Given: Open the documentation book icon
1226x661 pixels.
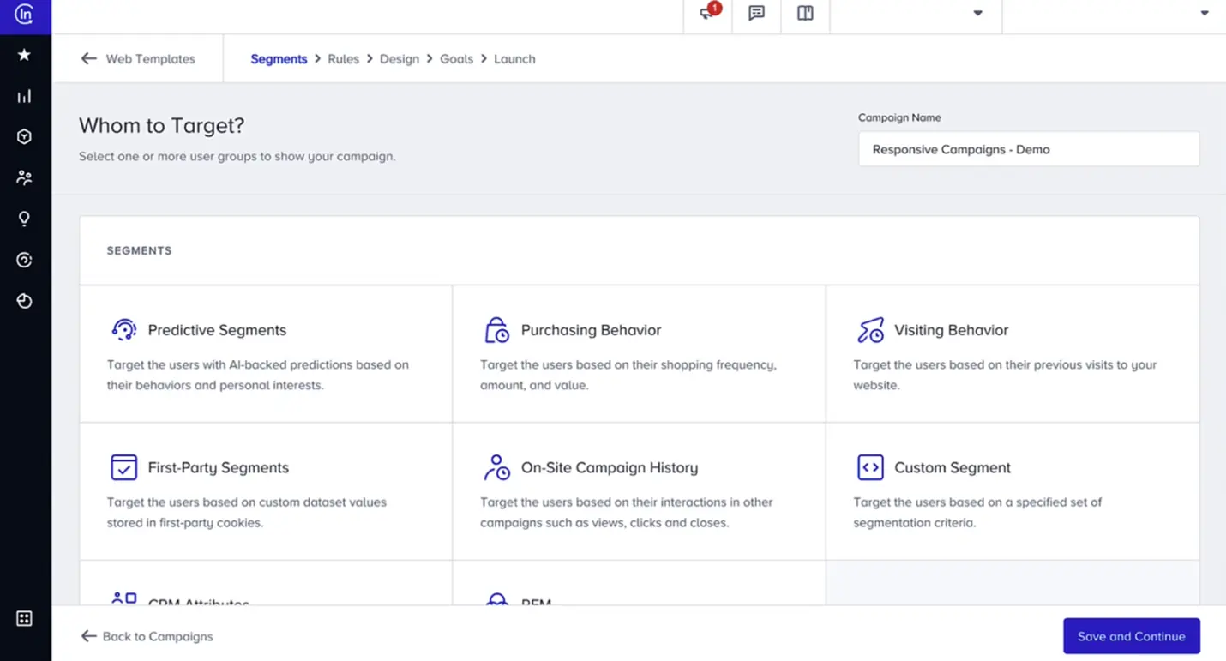Looking at the screenshot, I should pyautogui.click(x=804, y=13).
